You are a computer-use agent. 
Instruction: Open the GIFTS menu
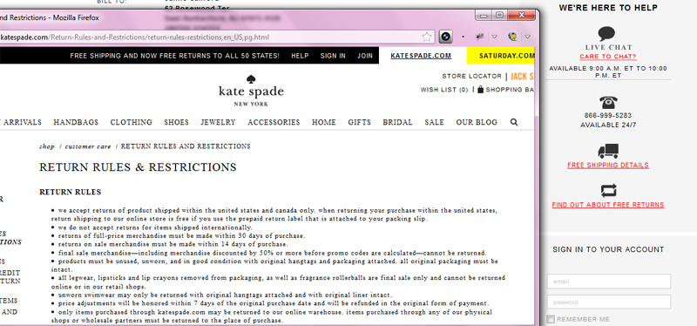pyautogui.click(x=359, y=122)
